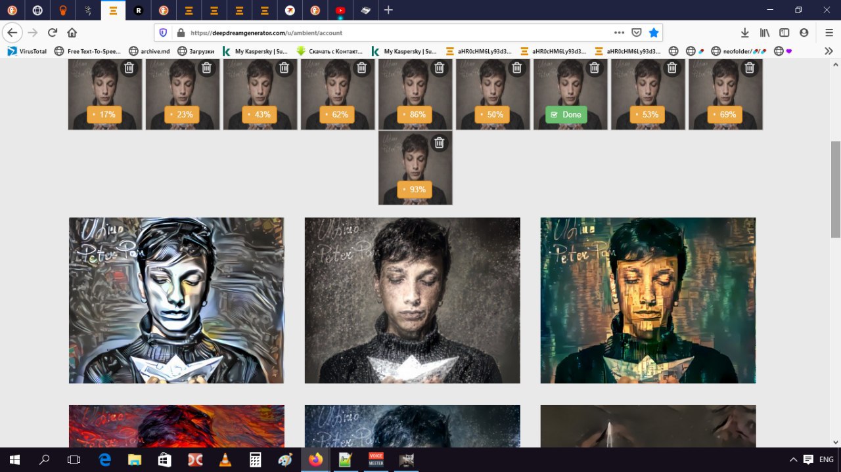Open Windows taskbar search

coord(45,460)
